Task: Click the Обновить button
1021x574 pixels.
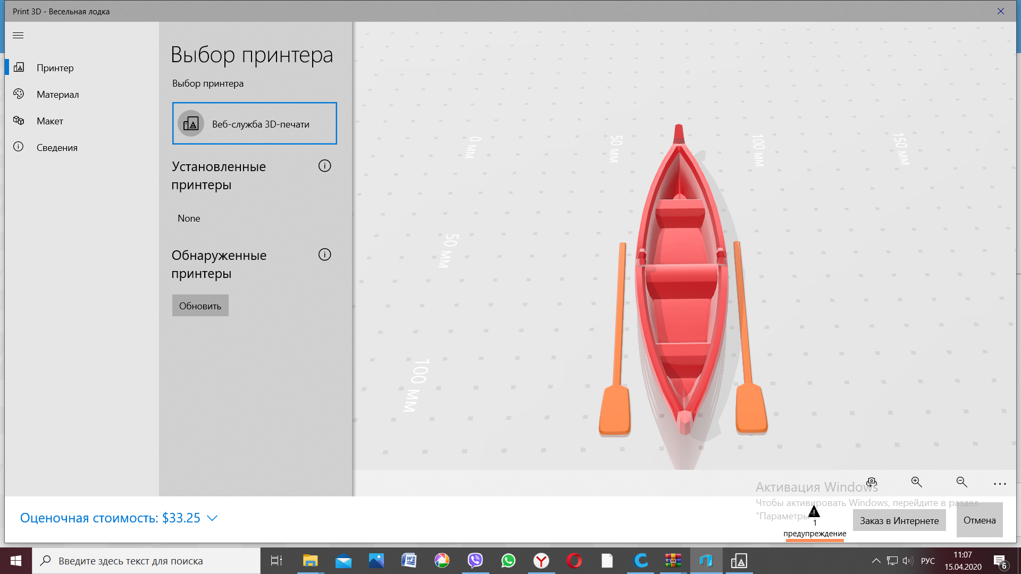Action: (200, 306)
